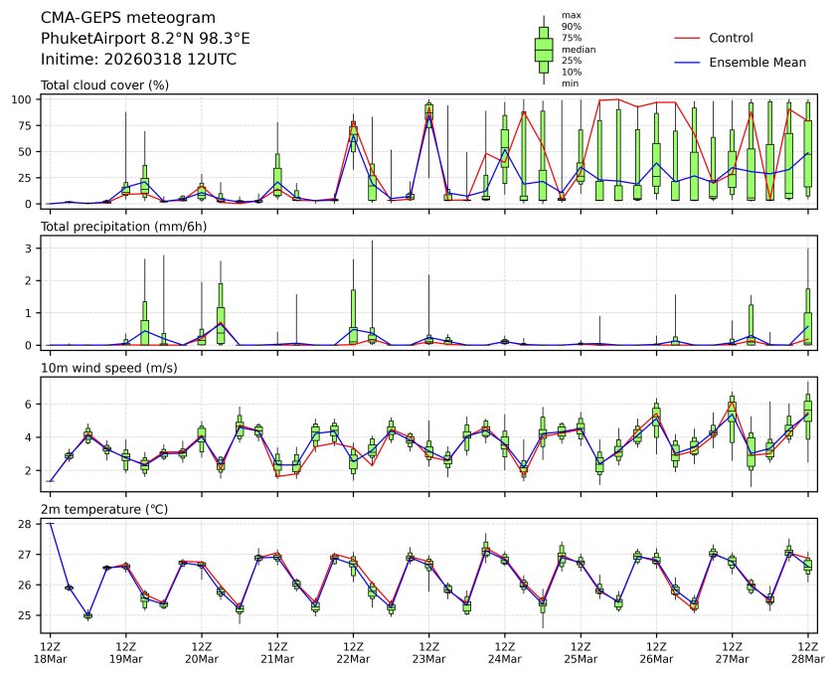The image size is (836, 676).
Task: Click the blue Ensemble Mean legend line
Action: [688, 63]
